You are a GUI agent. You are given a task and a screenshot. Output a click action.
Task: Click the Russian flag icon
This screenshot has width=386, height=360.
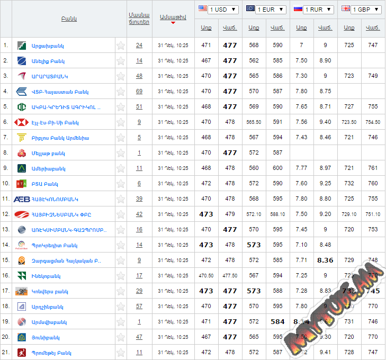click(x=298, y=9)
